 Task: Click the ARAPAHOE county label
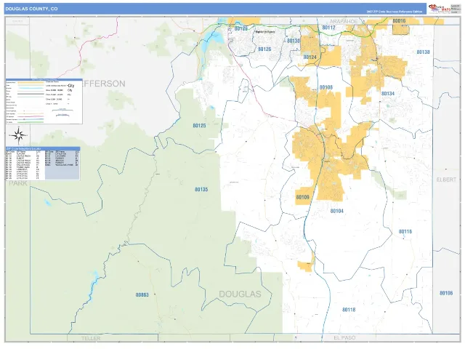click(x=344, y=21)
